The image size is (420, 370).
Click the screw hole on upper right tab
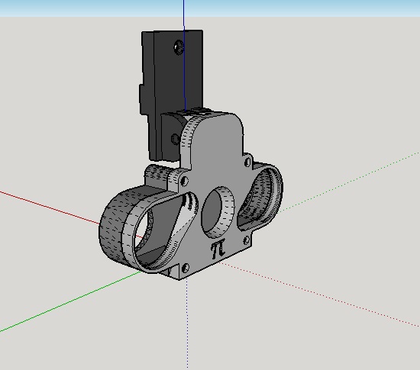coord(247,162)
